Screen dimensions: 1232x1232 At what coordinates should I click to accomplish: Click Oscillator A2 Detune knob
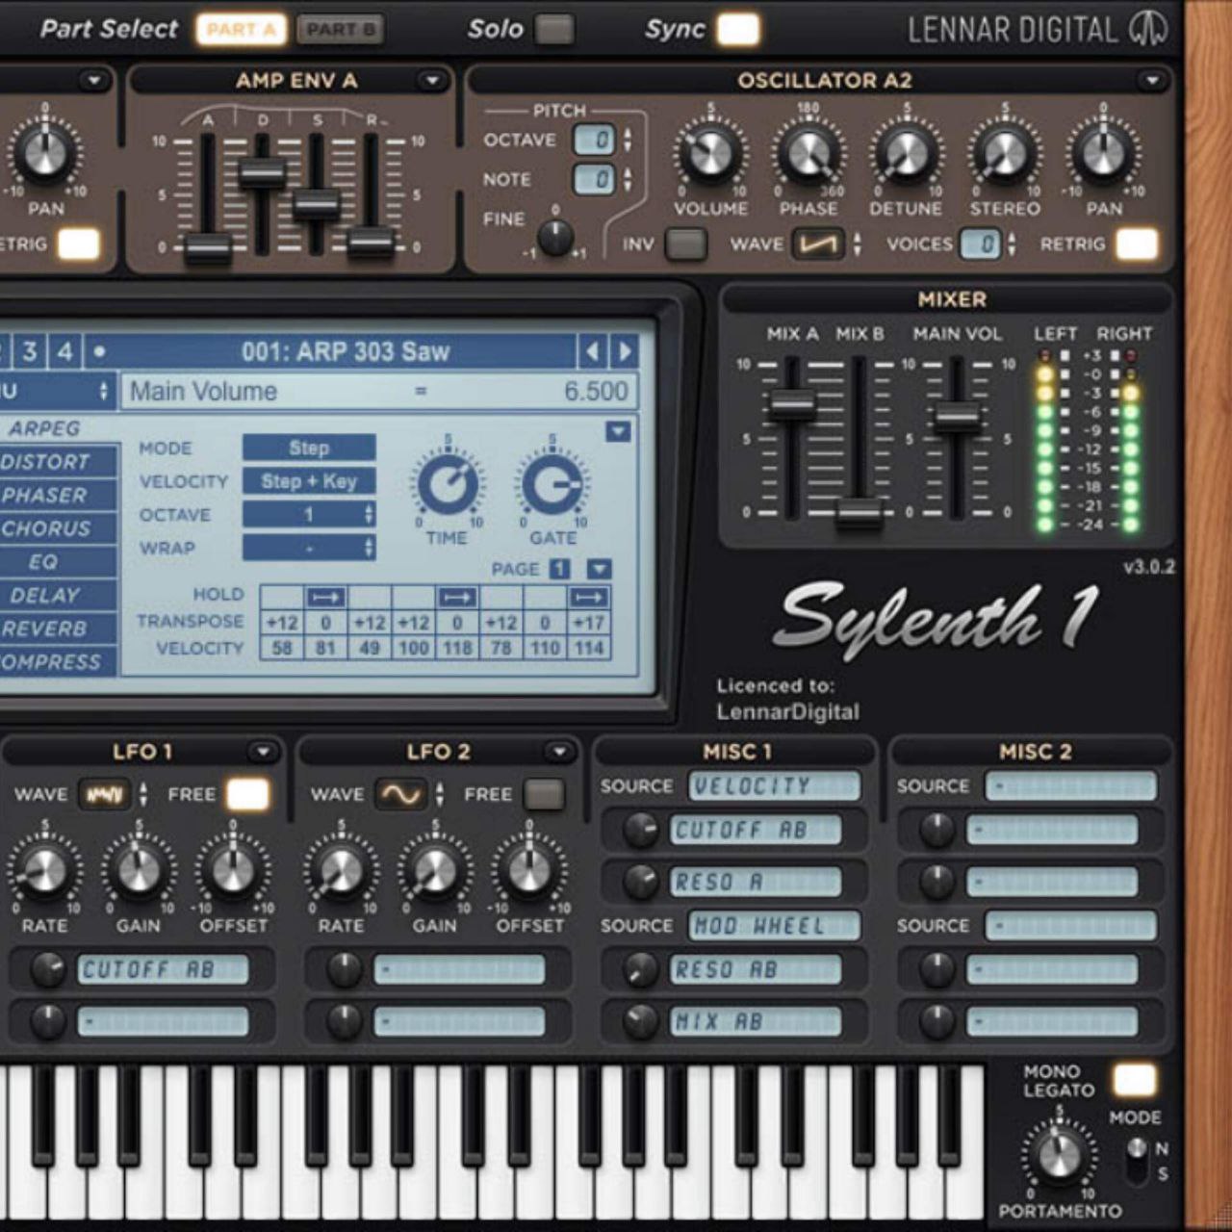click(906, 154)
